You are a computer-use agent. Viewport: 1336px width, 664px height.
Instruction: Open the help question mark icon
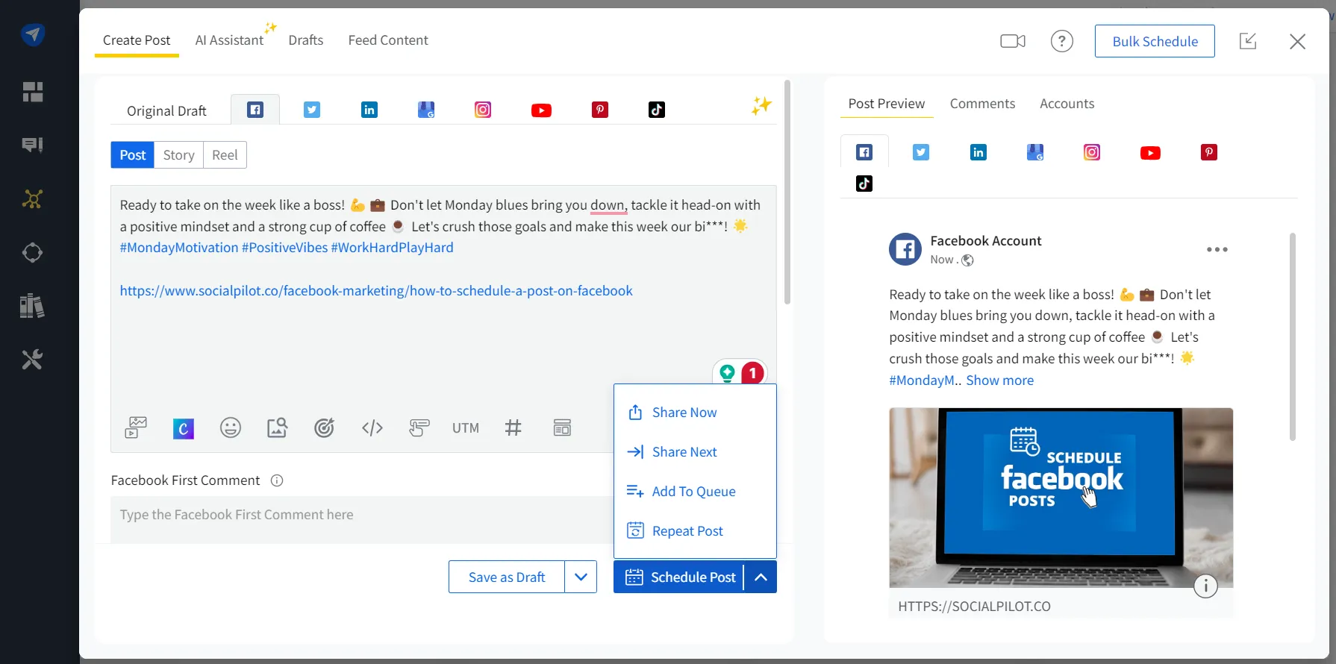pyautogui.click(x=1062, y=41)
